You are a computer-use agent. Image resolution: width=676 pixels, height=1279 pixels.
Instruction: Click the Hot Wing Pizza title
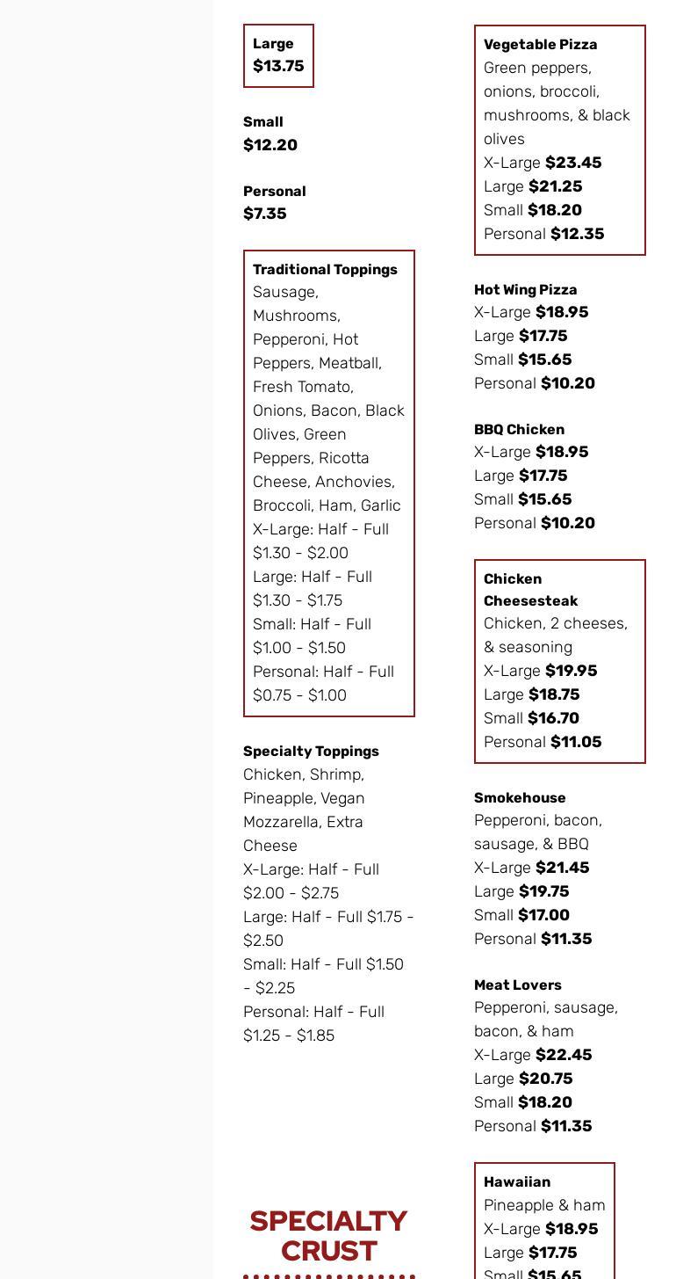tap(525, 290)
